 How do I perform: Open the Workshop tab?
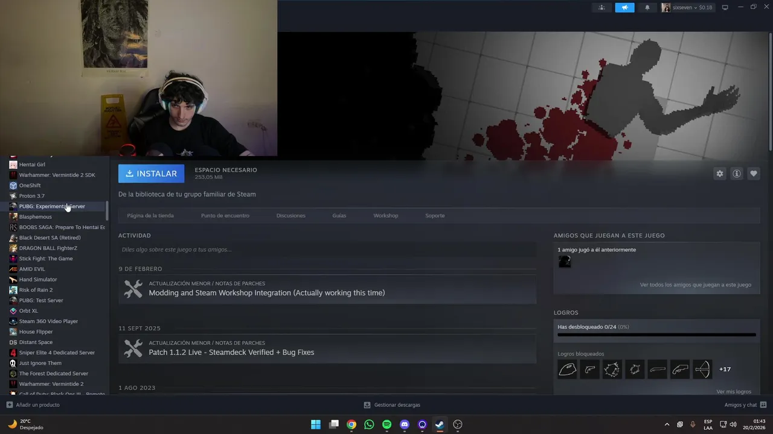(x=386, y=216)
